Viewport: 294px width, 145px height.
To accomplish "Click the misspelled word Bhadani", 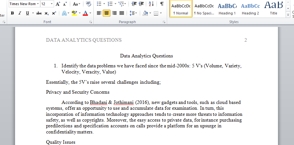I will point(98,102).
